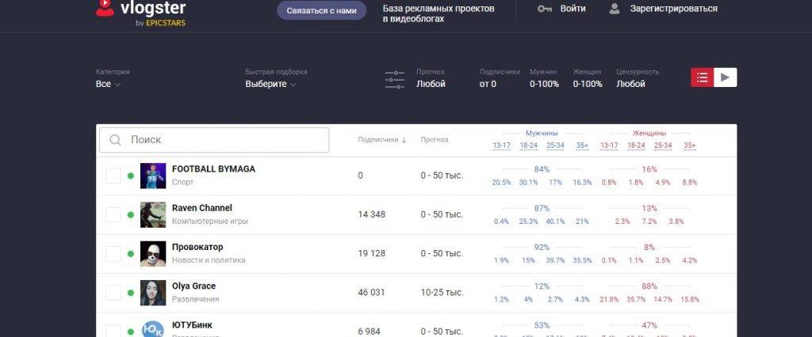Open the Быстрая подборка Выберите dropdown

[x=270, y=84]
